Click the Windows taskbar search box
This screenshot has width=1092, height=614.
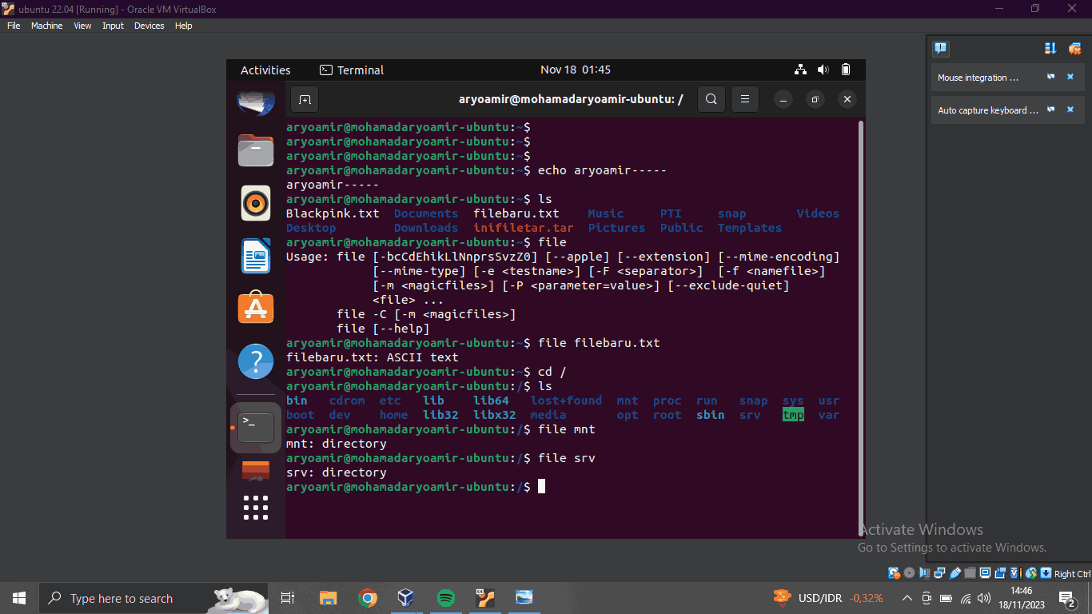[154, 598]
